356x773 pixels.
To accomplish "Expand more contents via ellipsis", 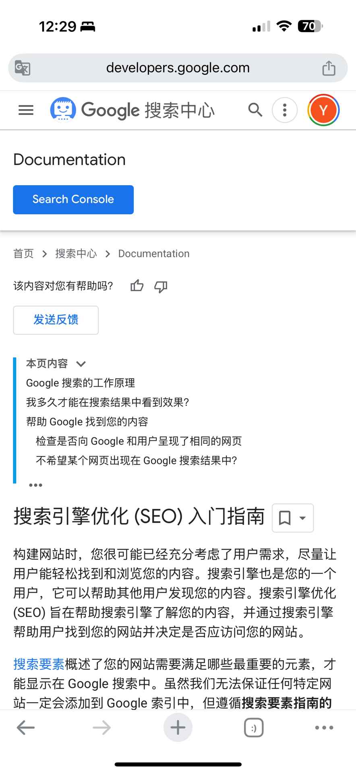I will coord(35,485).
